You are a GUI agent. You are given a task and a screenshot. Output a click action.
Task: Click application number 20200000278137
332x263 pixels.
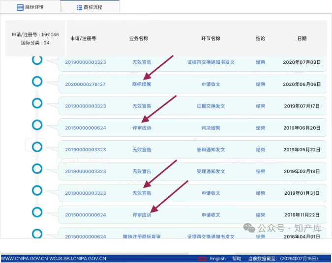(x=85, y=84)
